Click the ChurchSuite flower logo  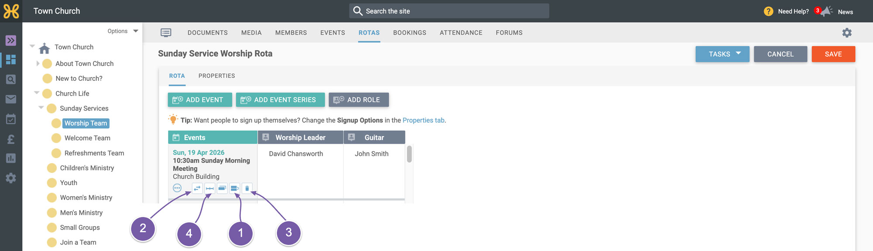tap(11, 11)
